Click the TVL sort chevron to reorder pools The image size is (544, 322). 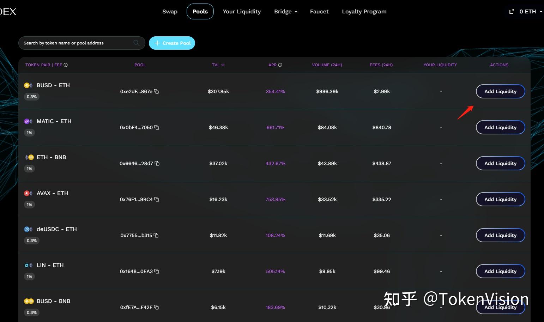[223, 65]
